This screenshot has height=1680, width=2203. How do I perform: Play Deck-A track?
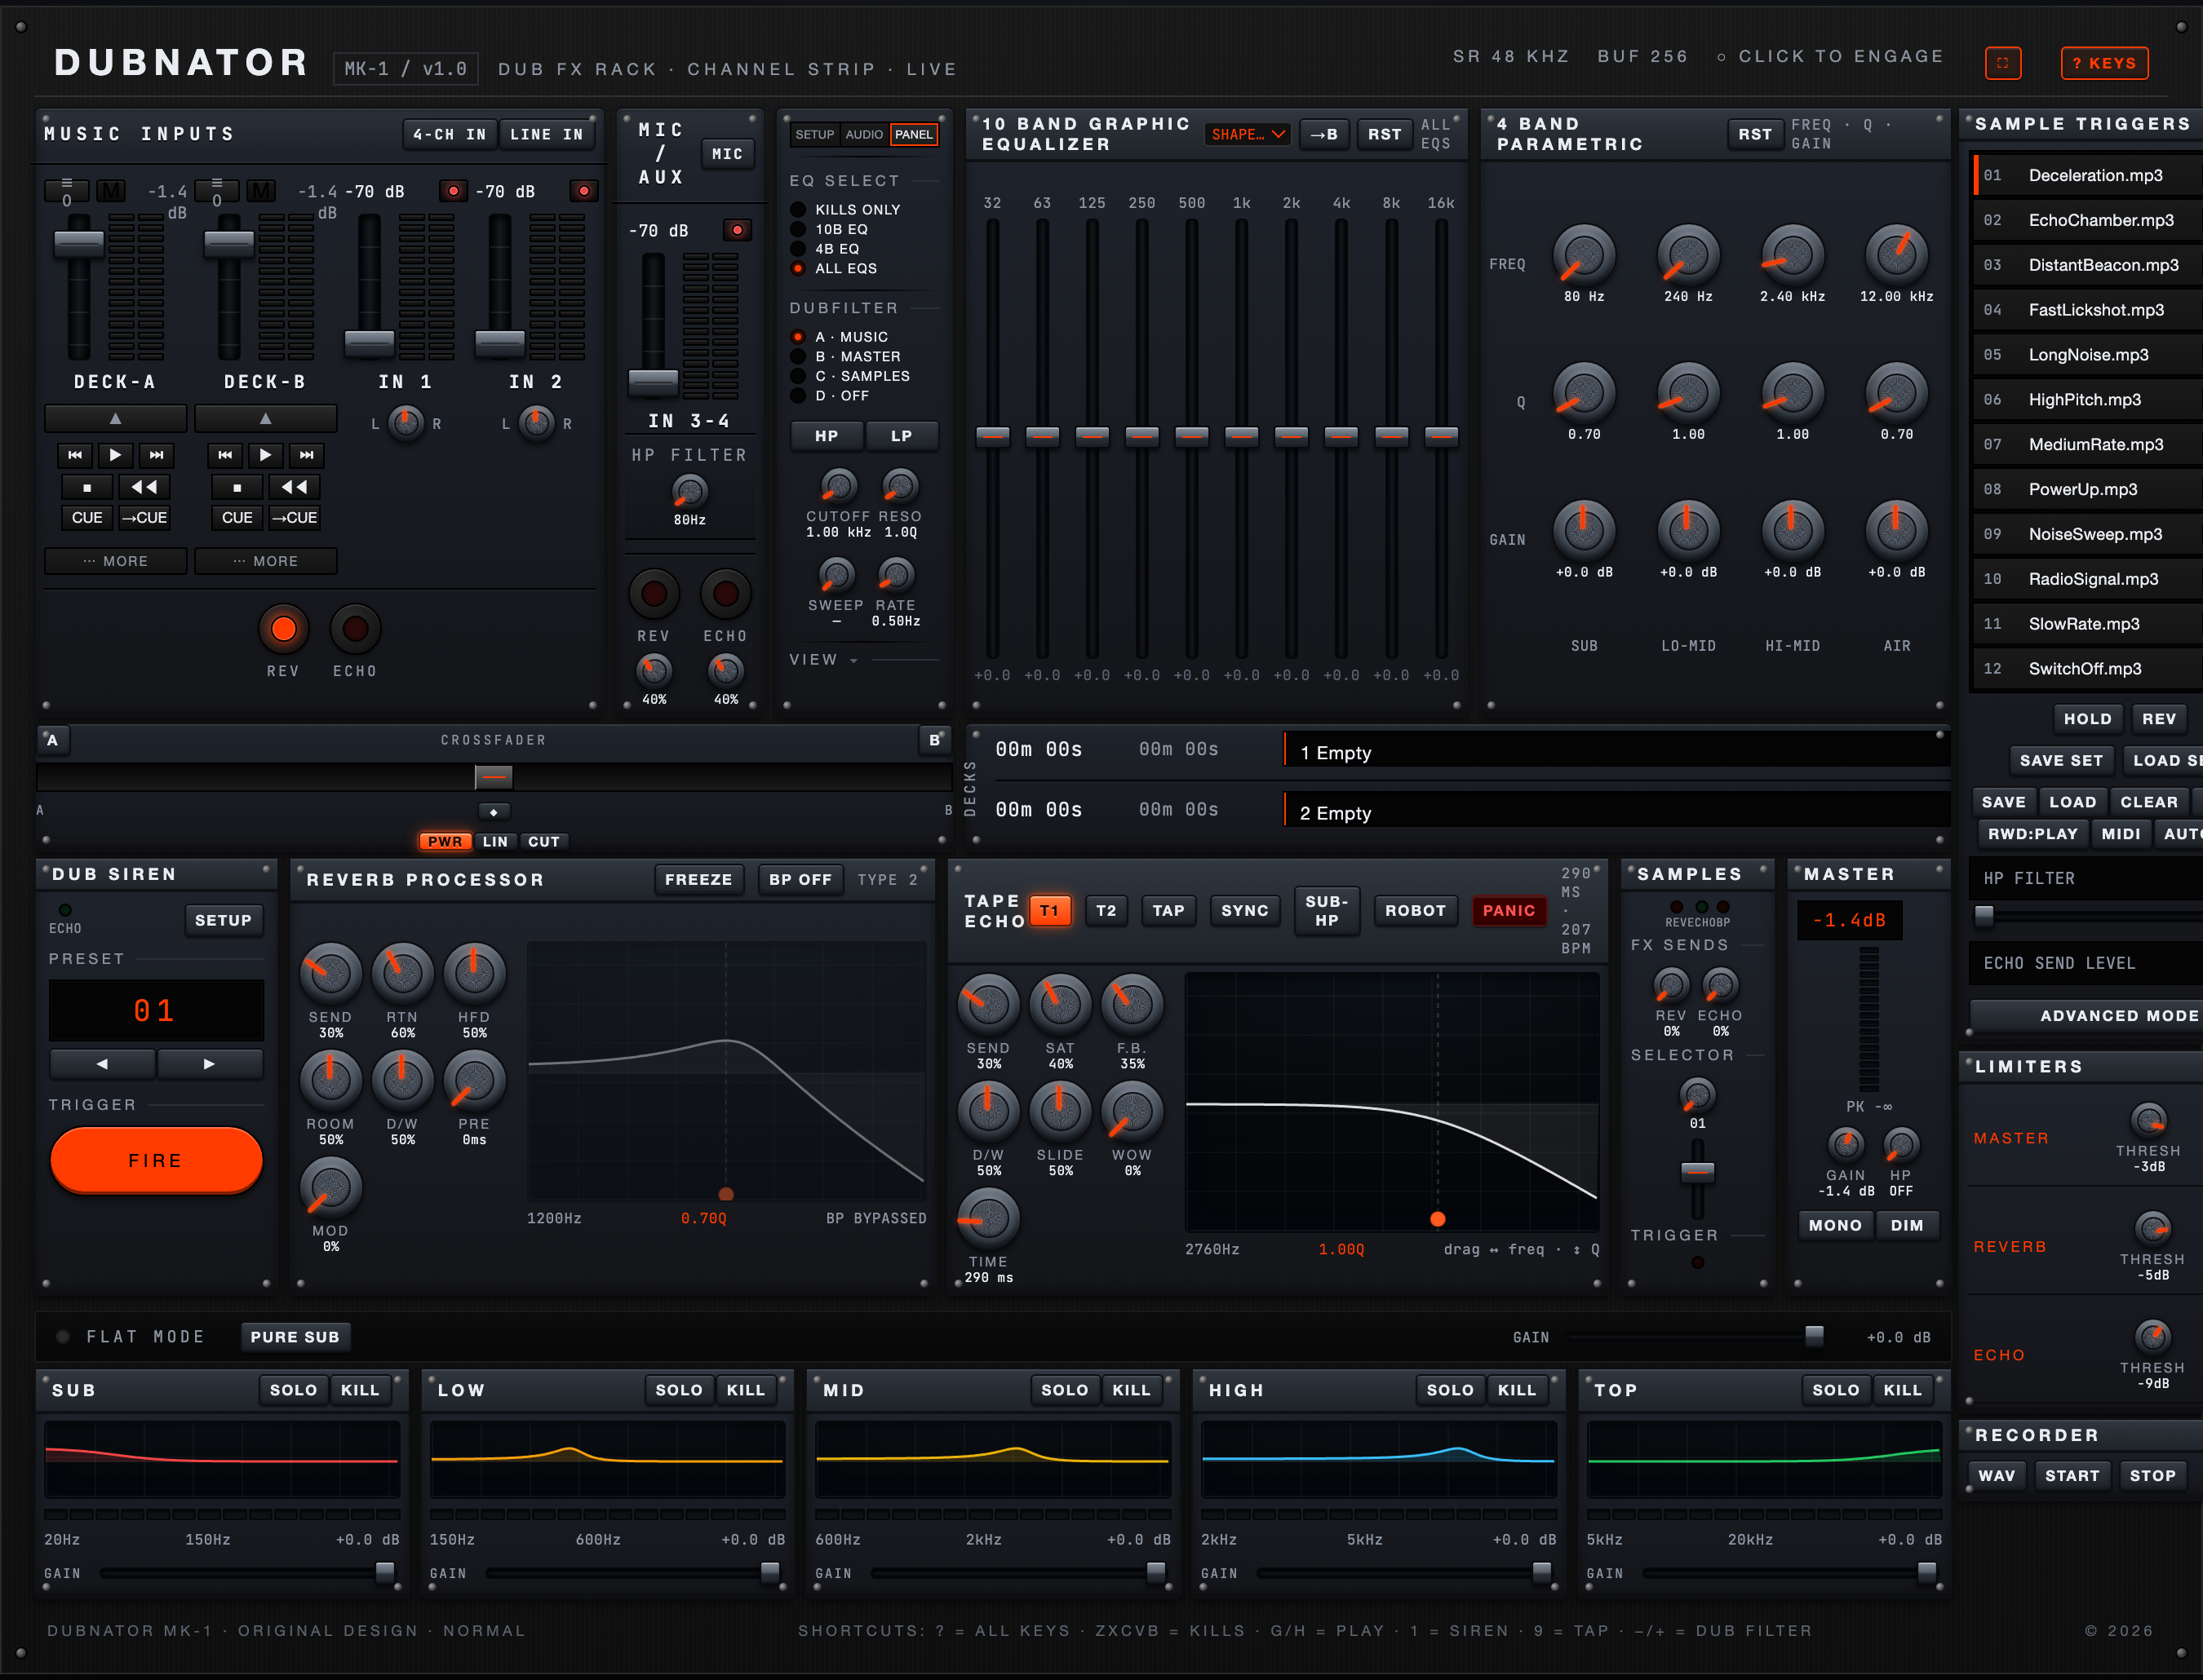pos(115,455)
